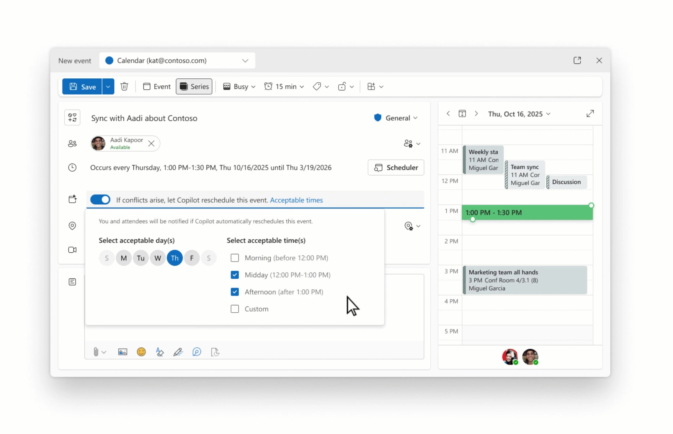Open the Scheduler button
This screenshot has width=673, height=434.
click(396, 168)
